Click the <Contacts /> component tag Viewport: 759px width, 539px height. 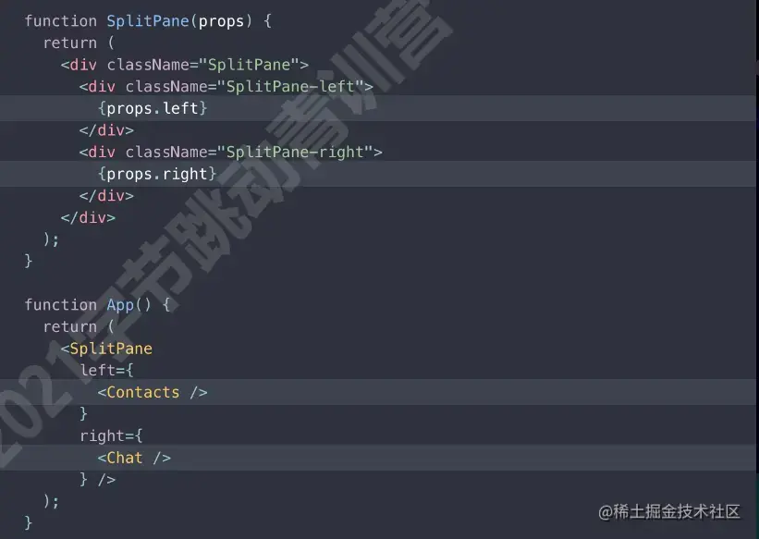click(153, 392)
